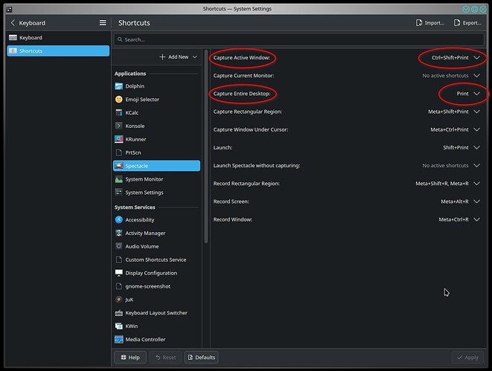Viewport: 492px width, 371px height.
Task: Choose the System Settings icon in list
Action: coord(118,193)
